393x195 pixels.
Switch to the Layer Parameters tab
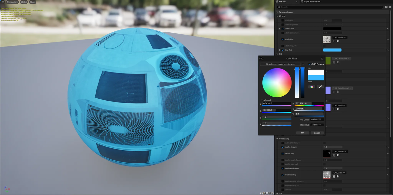(x=310, y=2)
